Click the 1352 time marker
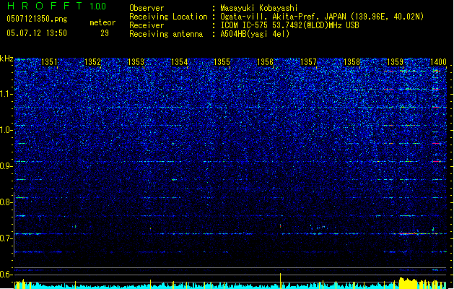The width and height of the screenshot is (454, 289). coord(92,62)
